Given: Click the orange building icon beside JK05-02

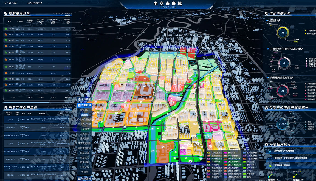Looking at the screenshot, I should click(5, 35).
